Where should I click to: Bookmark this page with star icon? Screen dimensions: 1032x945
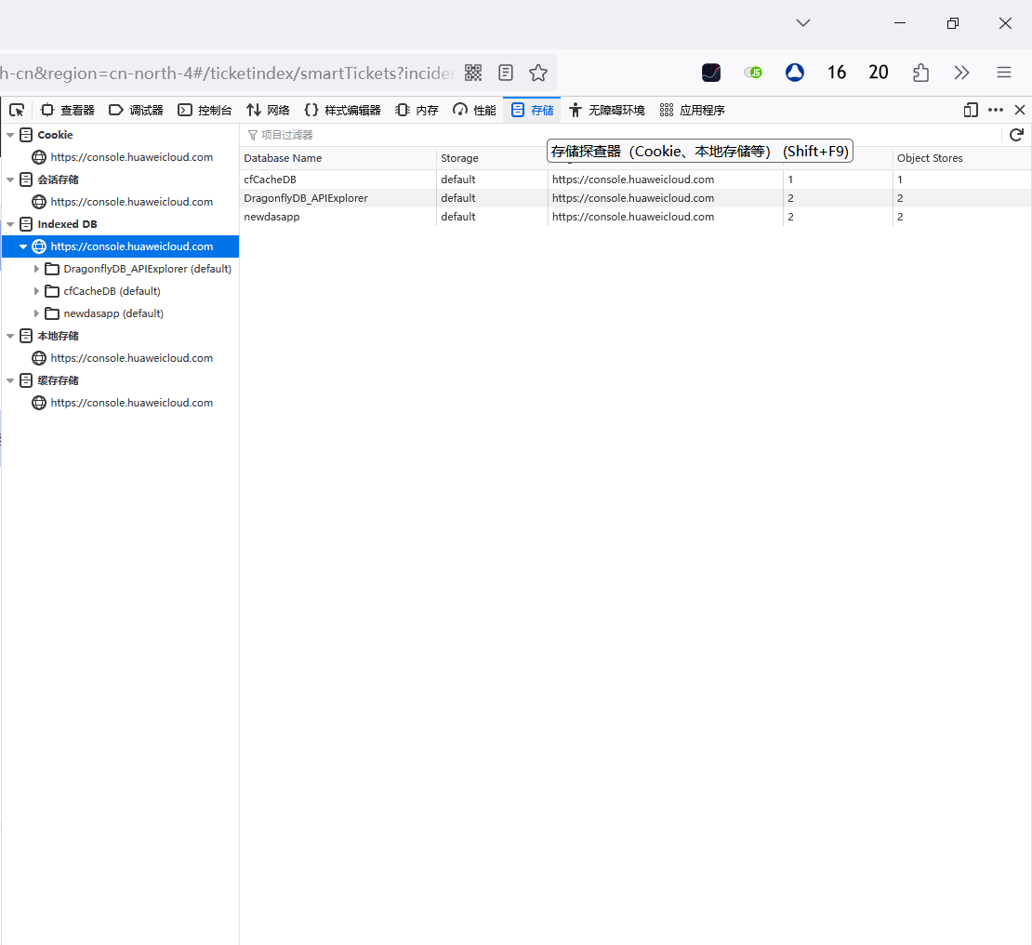click(x=538, y=73)
